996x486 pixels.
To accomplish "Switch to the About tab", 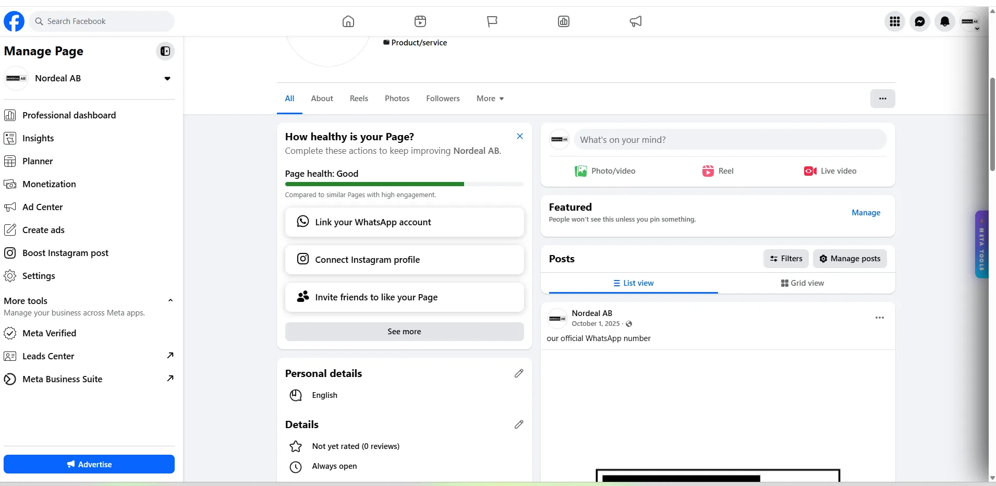I will coord(322,99).
